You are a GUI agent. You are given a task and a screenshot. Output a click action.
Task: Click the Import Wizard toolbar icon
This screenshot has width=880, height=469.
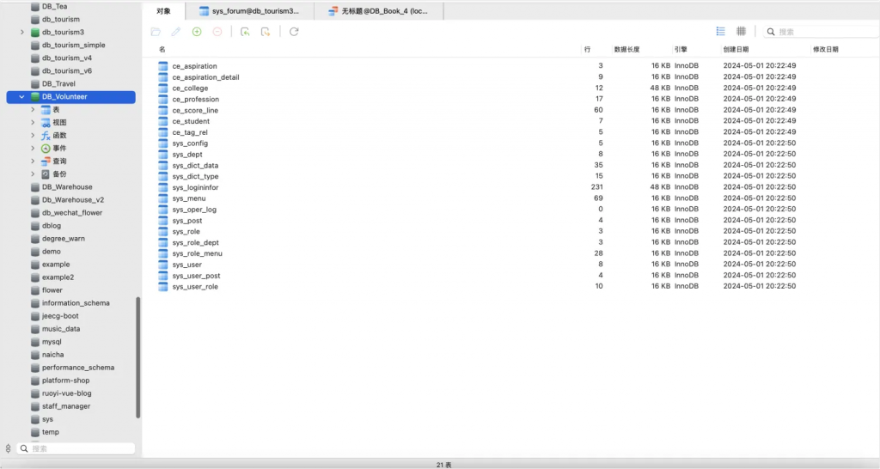[245, 32]
